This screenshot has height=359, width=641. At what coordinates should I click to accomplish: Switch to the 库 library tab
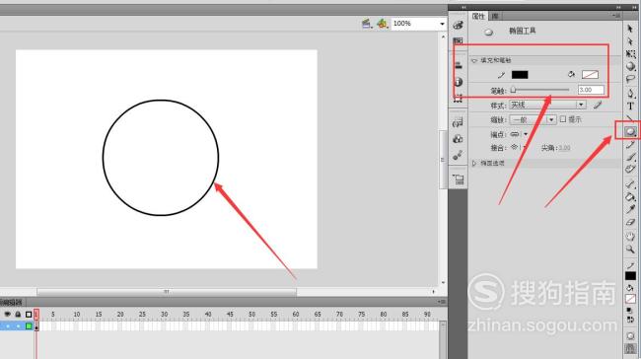[x=495, y=17]
